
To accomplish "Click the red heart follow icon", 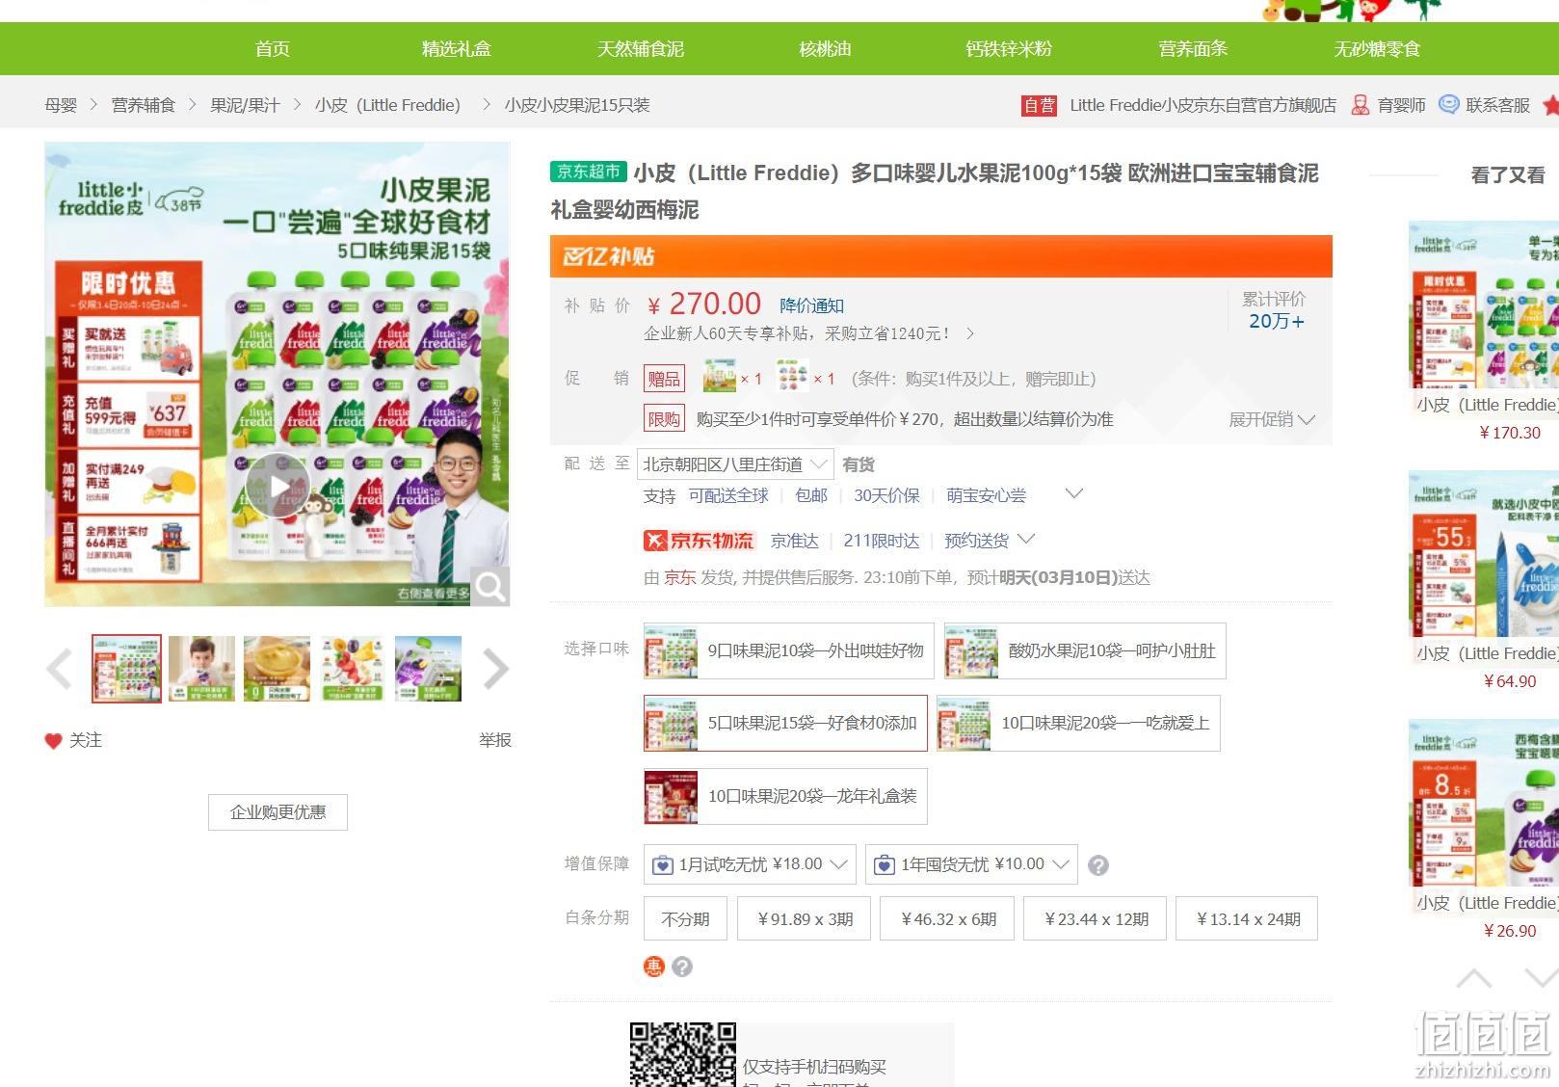I will click(x=53, y=740).
